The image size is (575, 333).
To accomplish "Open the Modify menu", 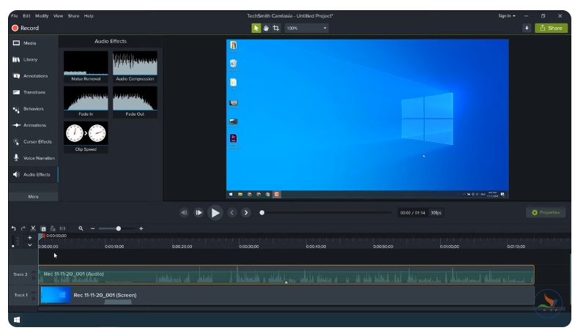I will [42, 16].
